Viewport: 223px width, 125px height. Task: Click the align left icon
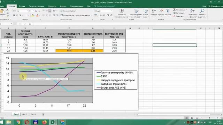pos(43,15)
